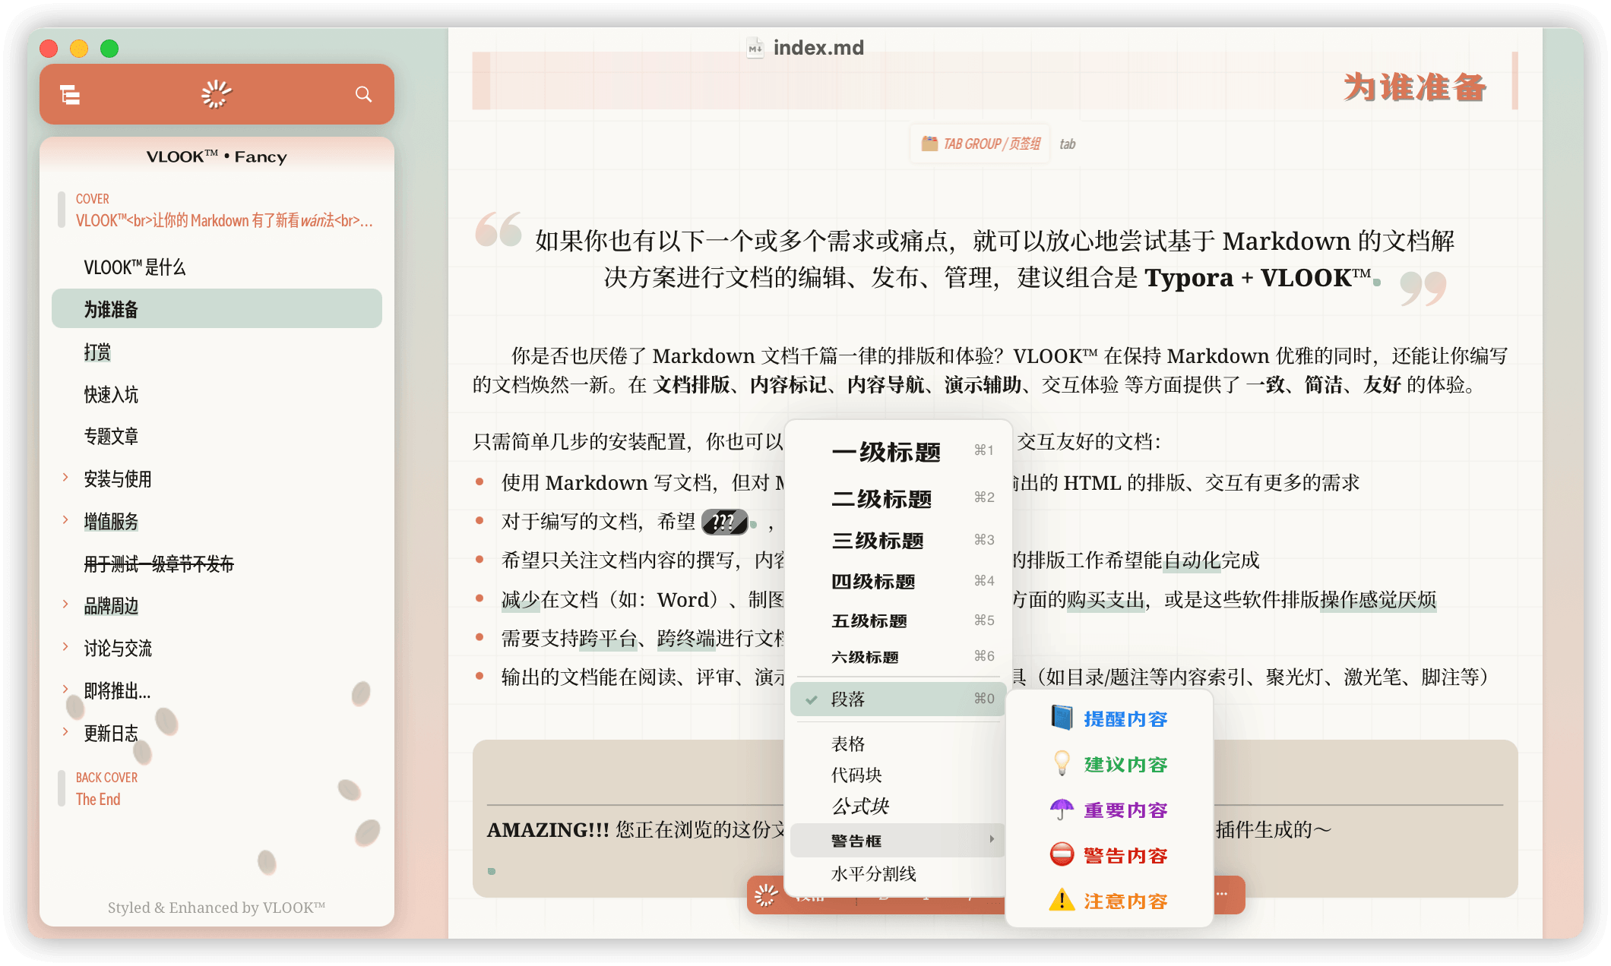This screenshot has height=966, width=1611.
Task: Choose 四级标题 from the paragraph menu
Action: pyautogui.click(x=897, y=581)
